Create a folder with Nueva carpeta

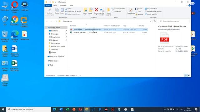pos(108,12)
